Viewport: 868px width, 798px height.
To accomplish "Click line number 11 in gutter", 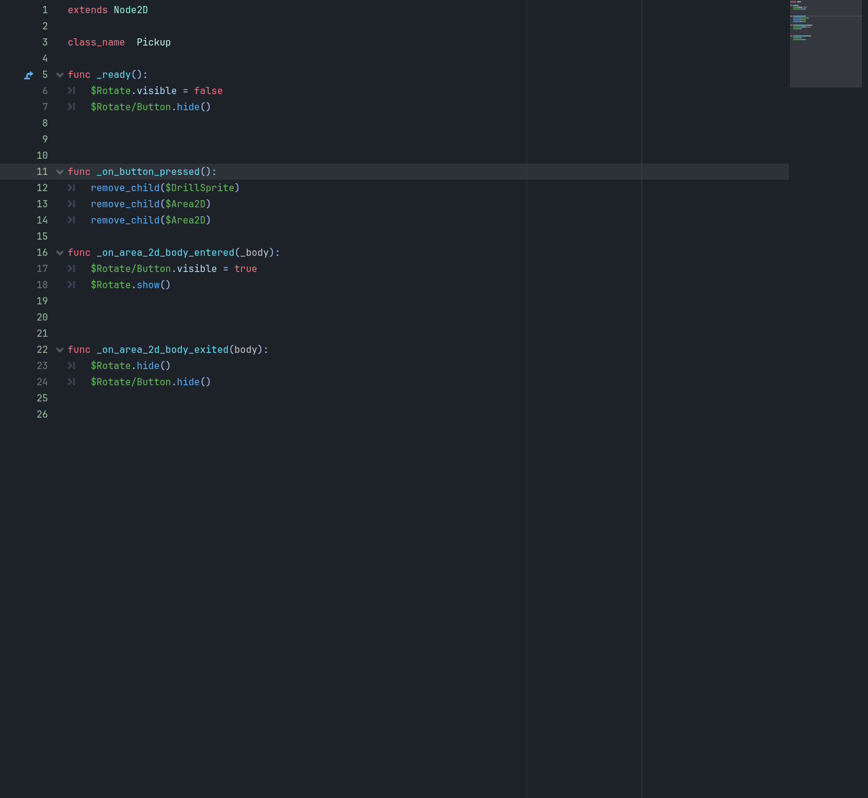I will click(x=42, y=172).
